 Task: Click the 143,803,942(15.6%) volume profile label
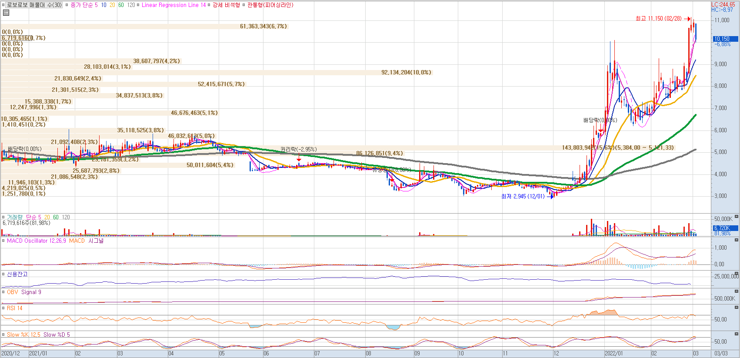(588, 147)
